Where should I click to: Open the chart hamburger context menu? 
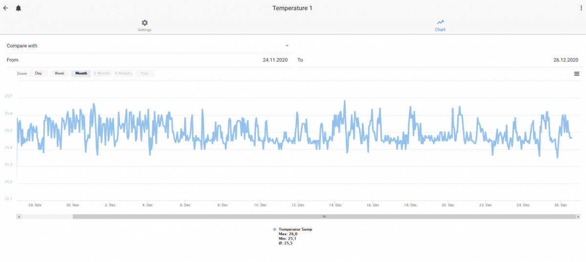[577, 74]
